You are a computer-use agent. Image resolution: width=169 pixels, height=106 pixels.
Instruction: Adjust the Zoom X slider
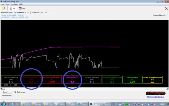[3, 94]
